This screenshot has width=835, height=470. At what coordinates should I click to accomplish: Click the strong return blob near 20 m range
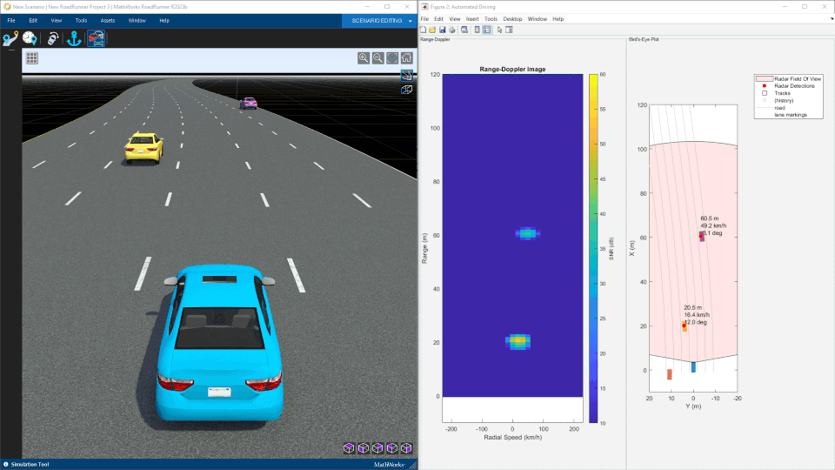[518, 341]
